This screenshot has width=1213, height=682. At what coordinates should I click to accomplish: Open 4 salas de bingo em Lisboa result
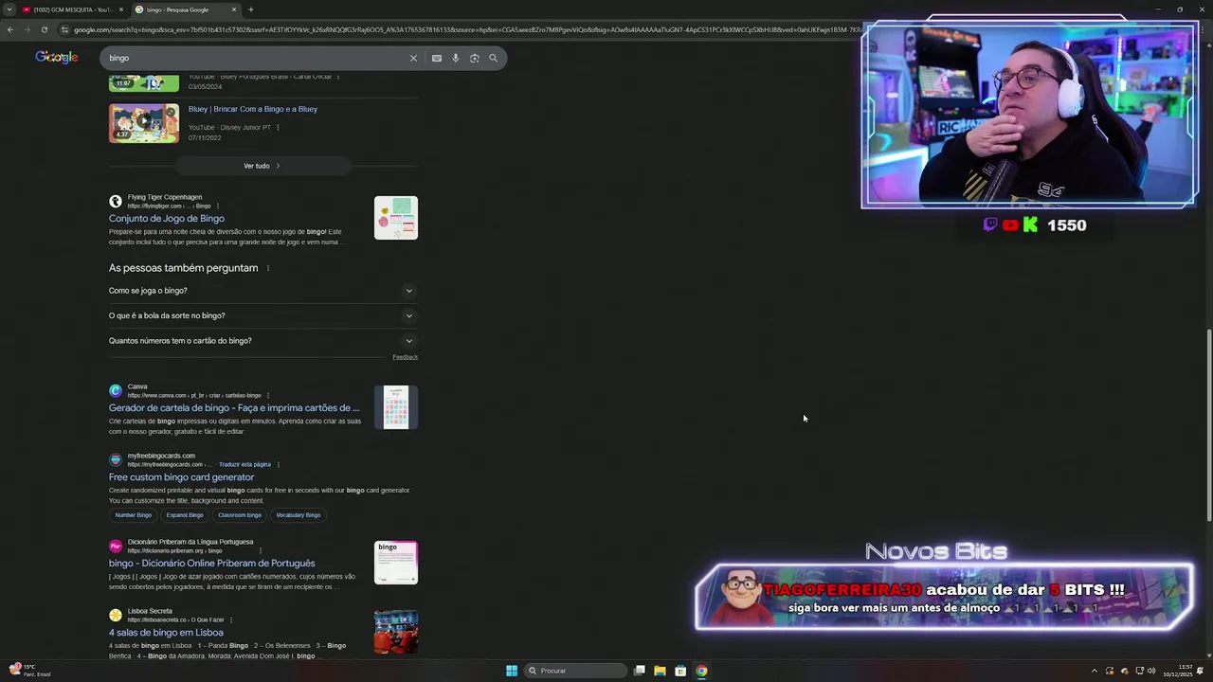[166, 633]
